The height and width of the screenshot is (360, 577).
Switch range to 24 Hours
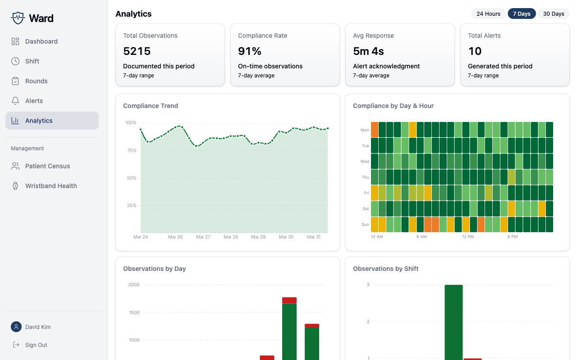point(488,13)
